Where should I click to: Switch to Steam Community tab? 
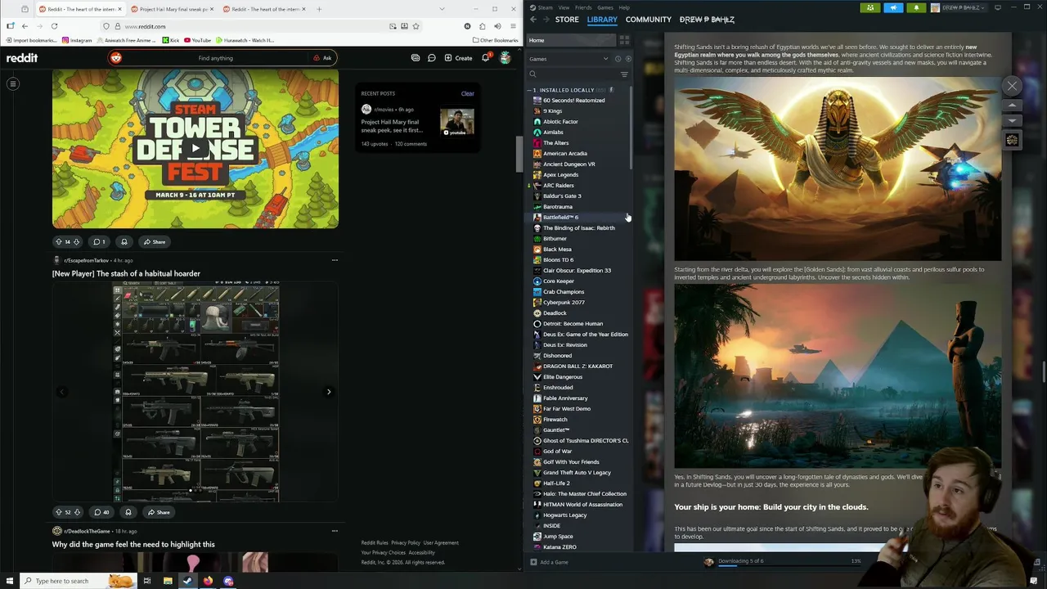(x=648, y=20)
